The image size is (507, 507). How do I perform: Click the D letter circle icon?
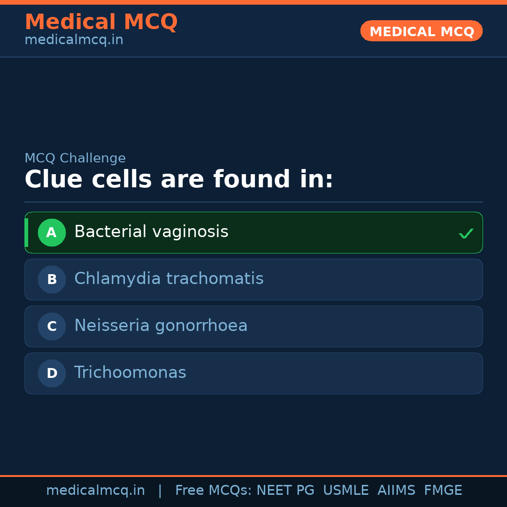52,373
